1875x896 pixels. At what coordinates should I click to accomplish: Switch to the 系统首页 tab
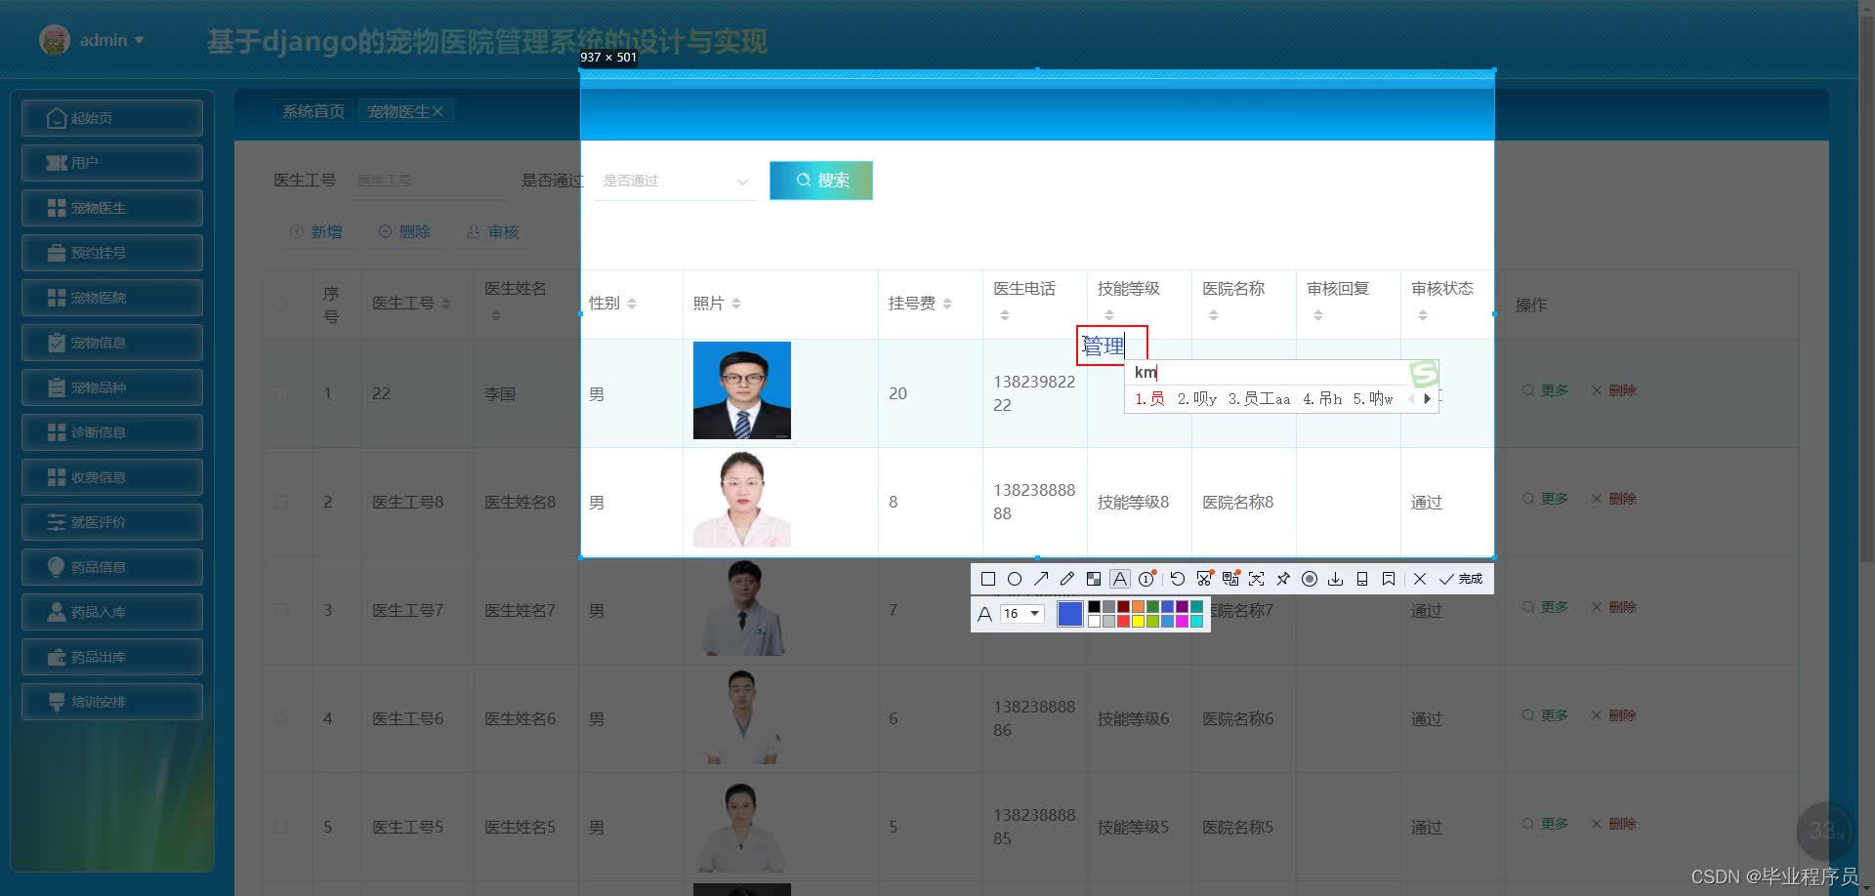[313, 111]
